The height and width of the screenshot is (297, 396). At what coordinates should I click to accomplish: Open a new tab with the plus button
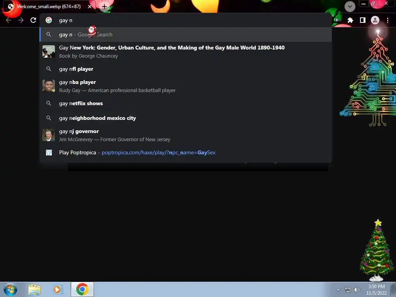[104, 7]
